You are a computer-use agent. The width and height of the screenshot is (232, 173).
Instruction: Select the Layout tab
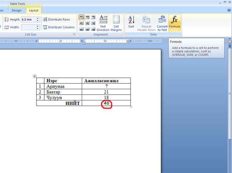coord(34,11)
